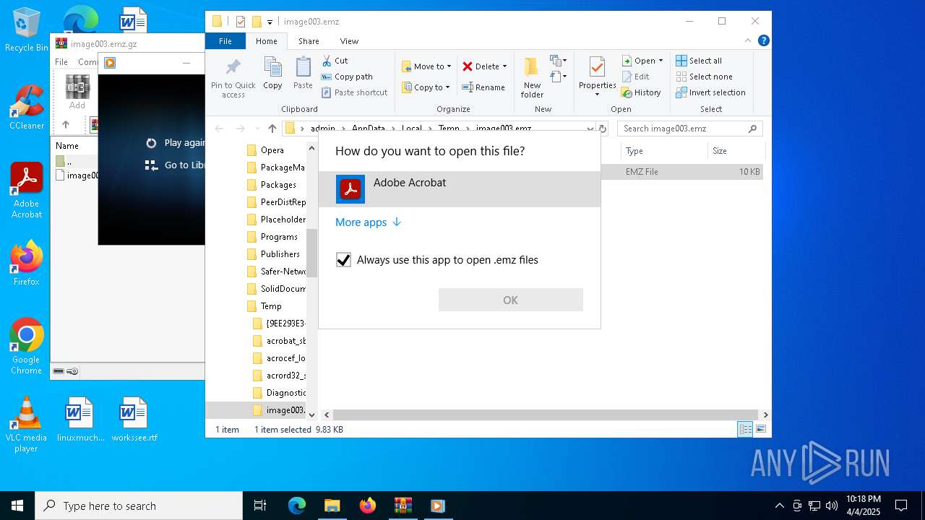Open Adobe Acrobat desktop shortcut
The height and width of the screenshot is (520, 925).
coord(27,190)
